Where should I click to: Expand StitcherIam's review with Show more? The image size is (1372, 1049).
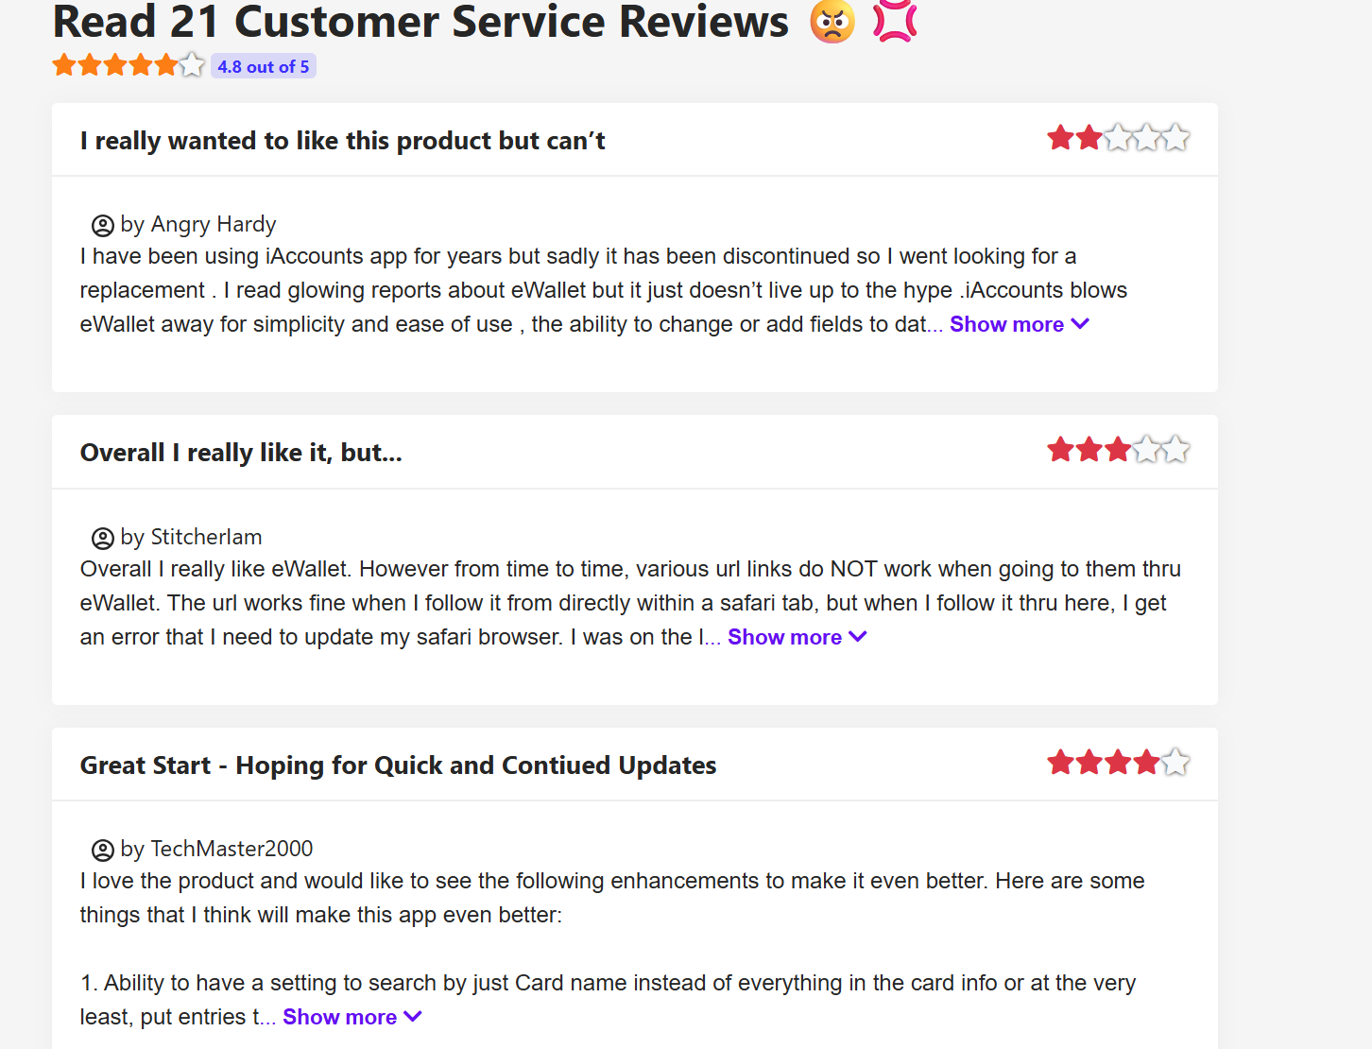[x=797, y=637]
